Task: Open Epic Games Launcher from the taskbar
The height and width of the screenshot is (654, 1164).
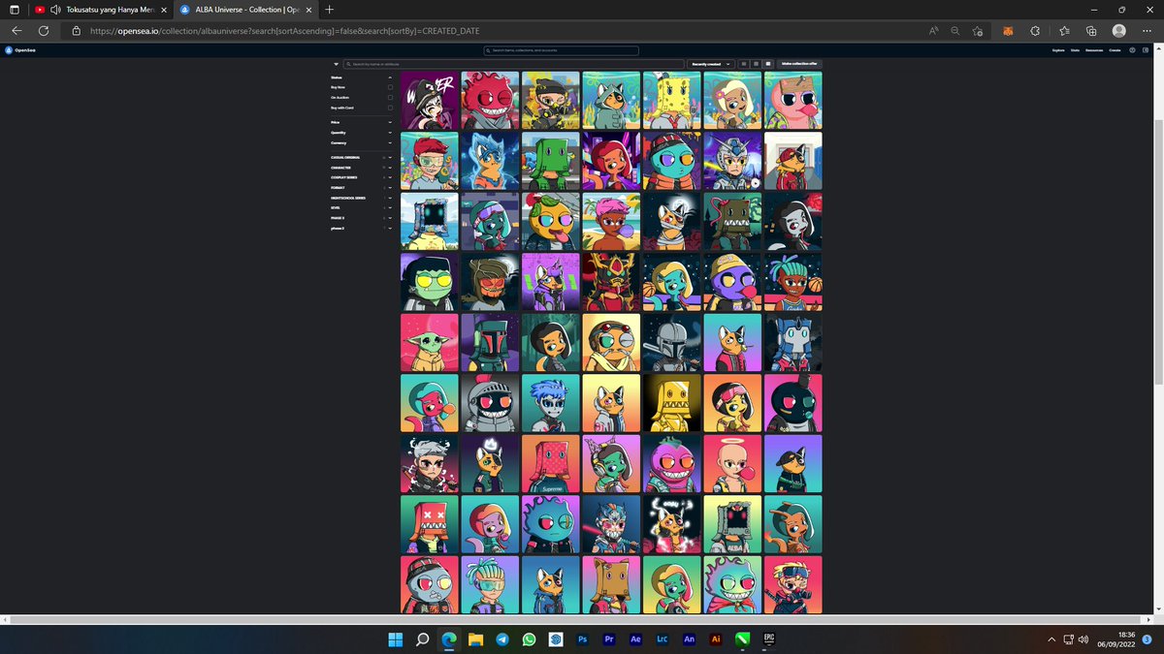Action: [769, 639]
